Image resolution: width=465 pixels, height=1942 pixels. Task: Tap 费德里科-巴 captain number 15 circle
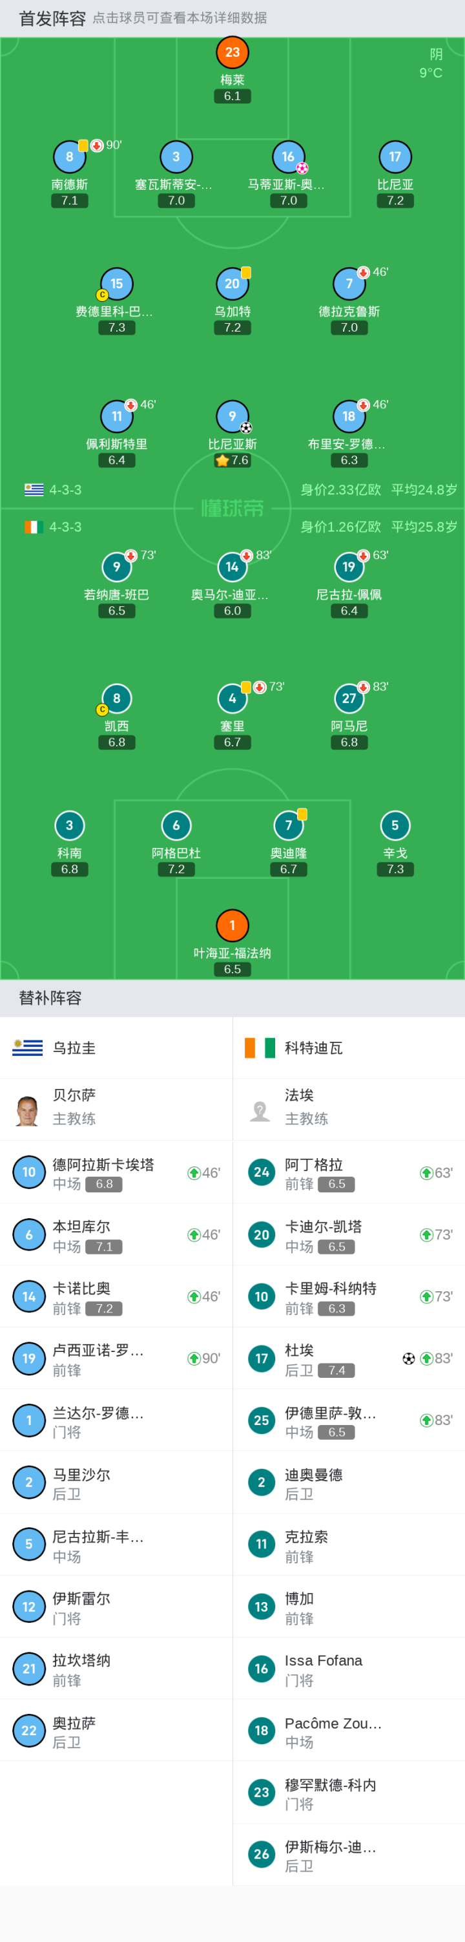(x=117, y=284)
